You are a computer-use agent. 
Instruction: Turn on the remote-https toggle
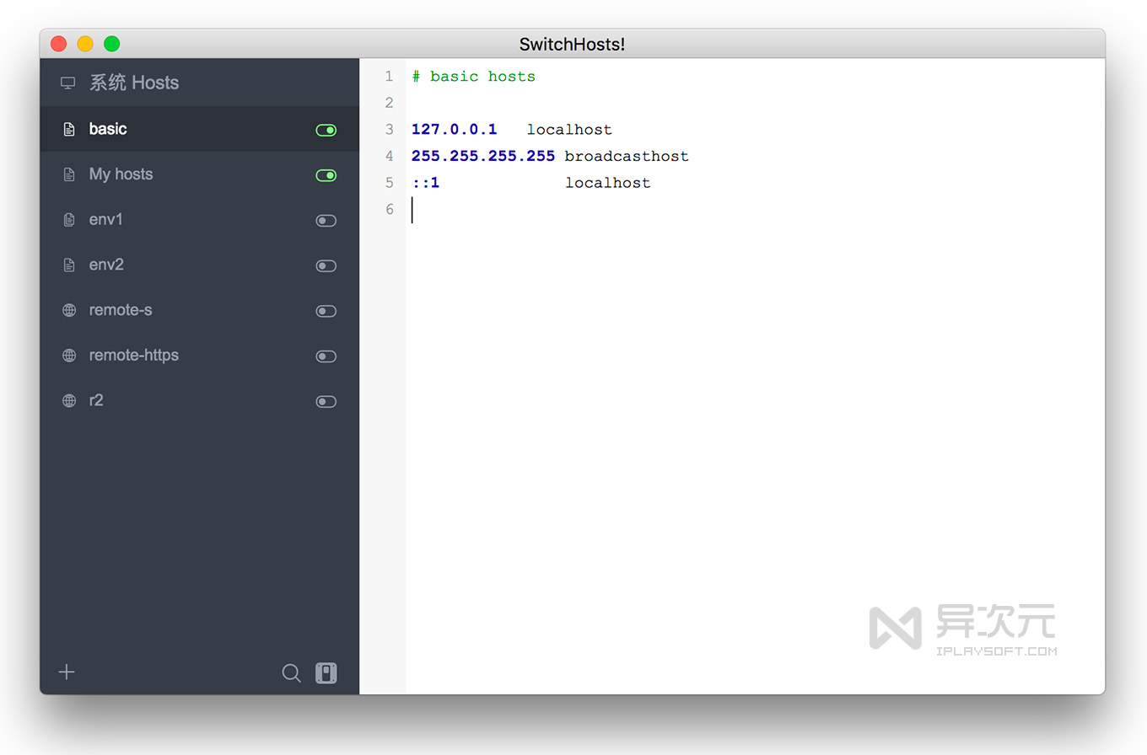click(x=326, y=356)
